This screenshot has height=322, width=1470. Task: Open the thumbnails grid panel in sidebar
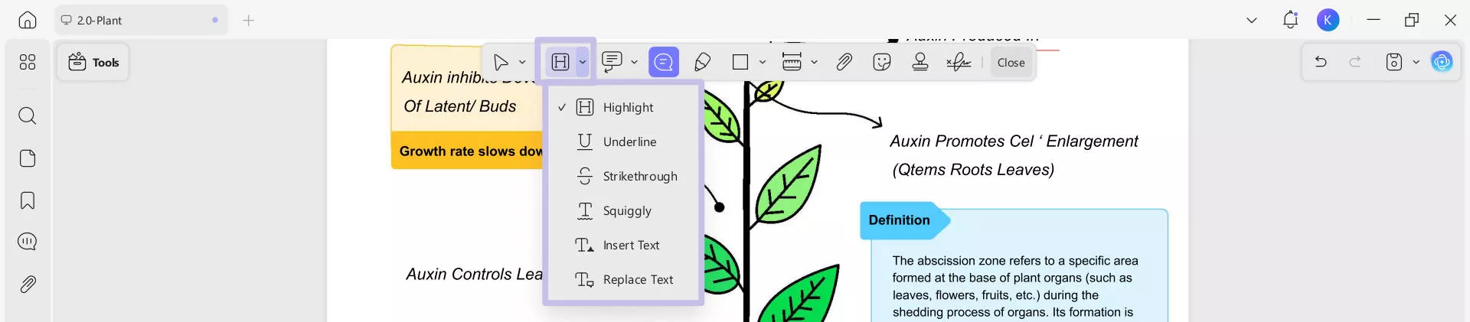point(28,62)
